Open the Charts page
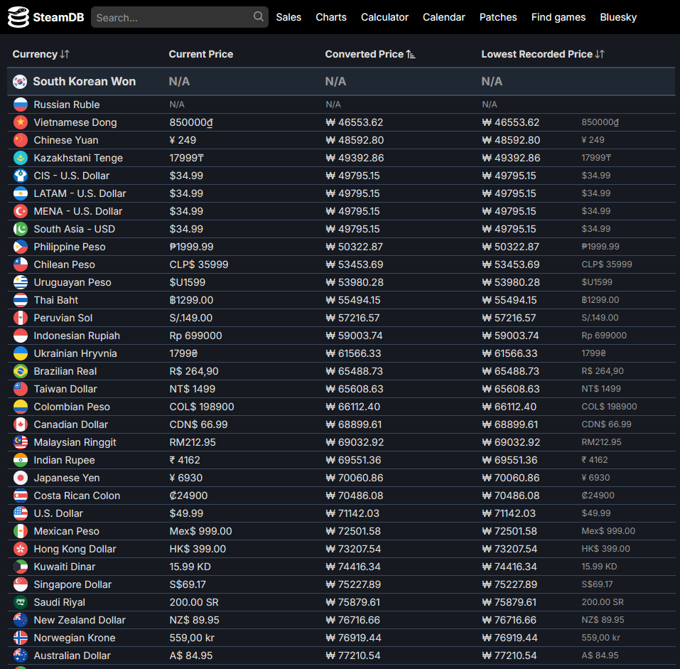680x669 pixels. [x=331, y=17]
